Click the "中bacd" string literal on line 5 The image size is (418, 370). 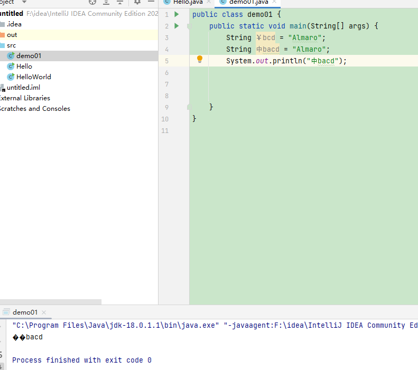[x=322, y=61]
